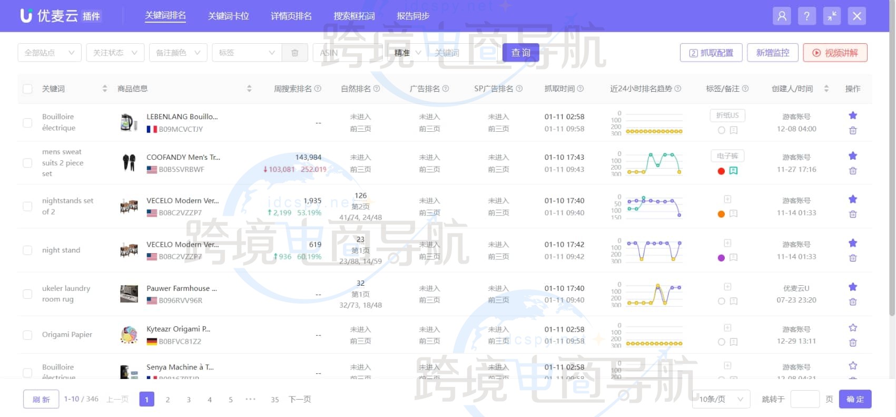
Task: Add a tag to the ukeler laundry row
Action: 727,287
